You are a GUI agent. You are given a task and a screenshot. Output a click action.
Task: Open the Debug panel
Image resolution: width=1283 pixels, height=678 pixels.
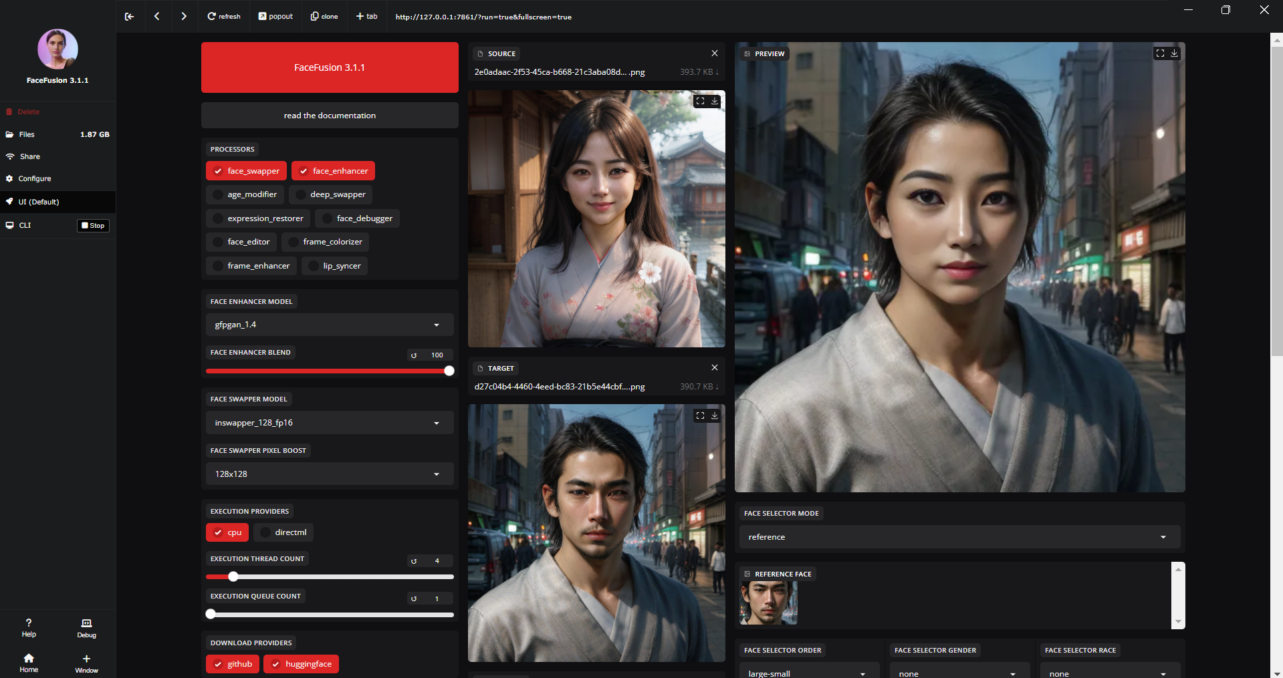[x=86, y=628]
